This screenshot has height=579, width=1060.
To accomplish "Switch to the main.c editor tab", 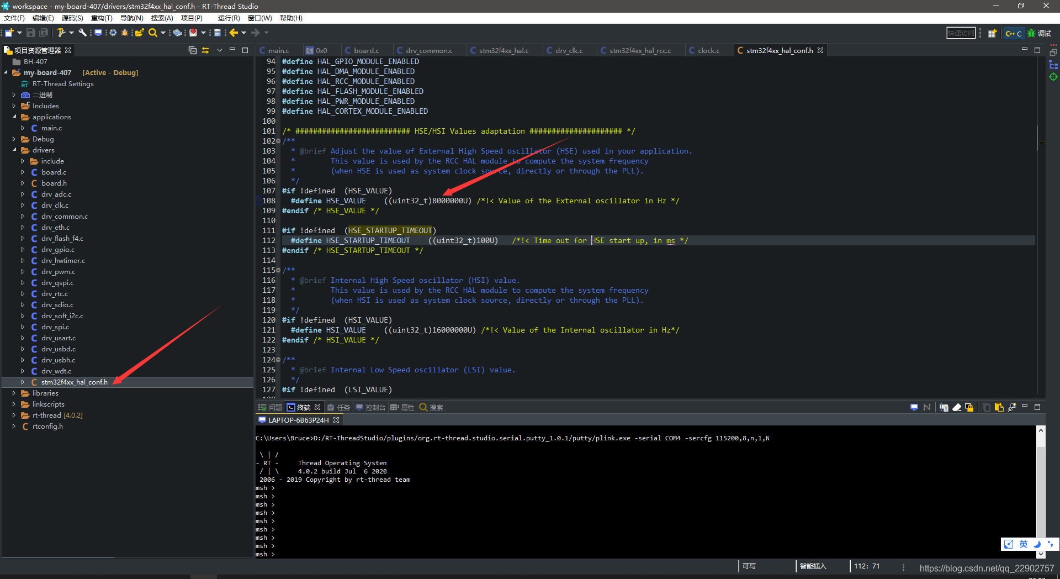I will tap(278, 50).
